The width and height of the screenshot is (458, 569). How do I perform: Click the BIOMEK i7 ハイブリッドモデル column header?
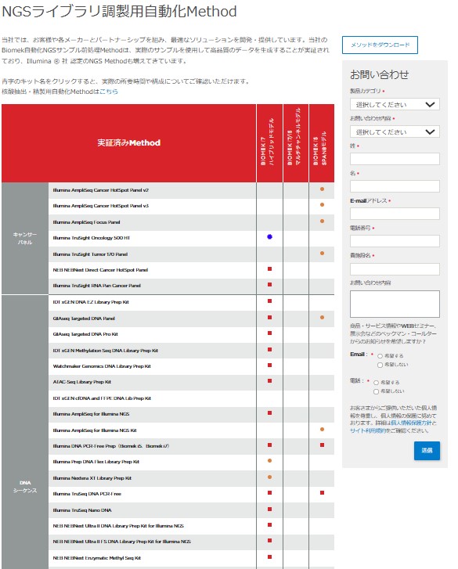269,143
